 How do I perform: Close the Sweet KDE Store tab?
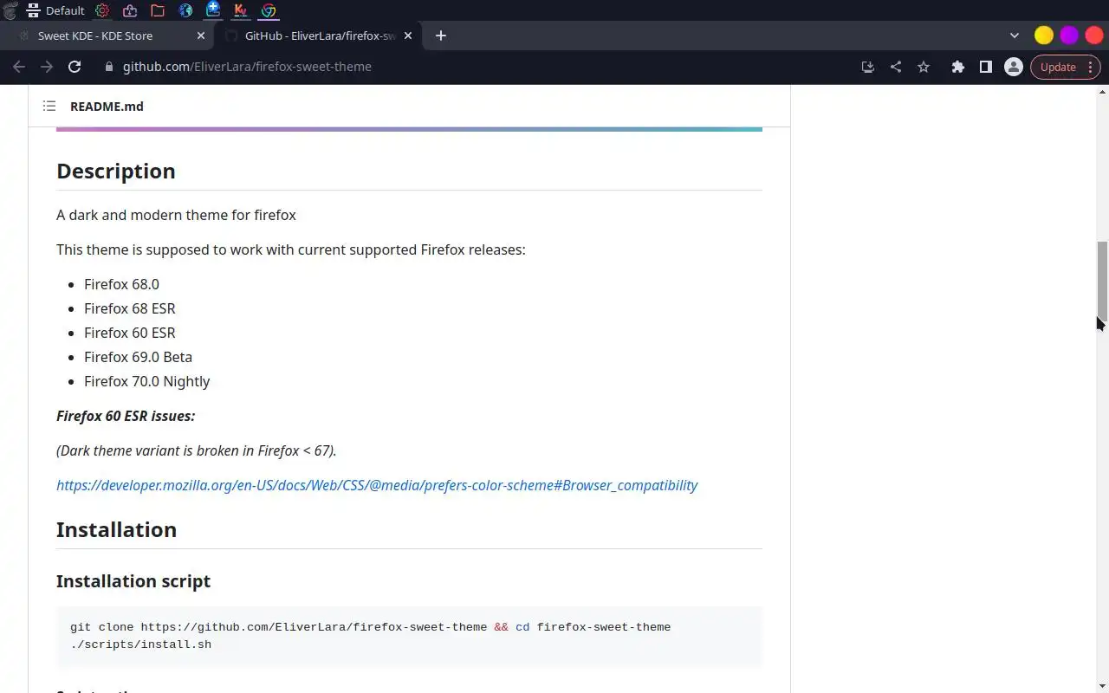(x=201, y=36)
